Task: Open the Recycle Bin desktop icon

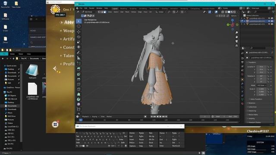Action: [x=5, y=5]
